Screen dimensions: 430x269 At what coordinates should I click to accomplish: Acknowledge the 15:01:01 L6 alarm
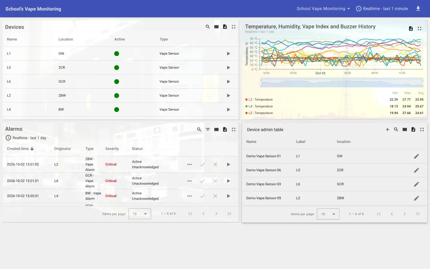(203, 181)
